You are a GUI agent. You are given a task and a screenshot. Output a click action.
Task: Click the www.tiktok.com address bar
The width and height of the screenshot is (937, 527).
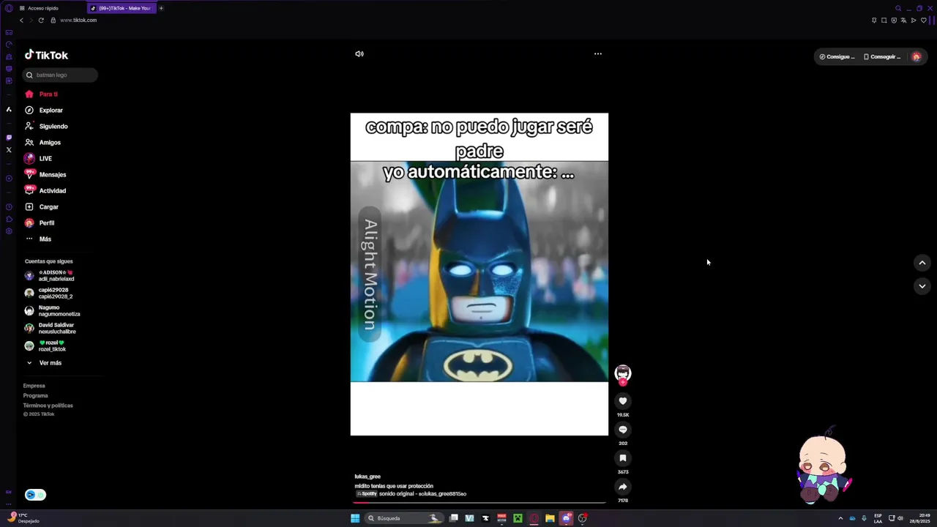click(78, 20)
